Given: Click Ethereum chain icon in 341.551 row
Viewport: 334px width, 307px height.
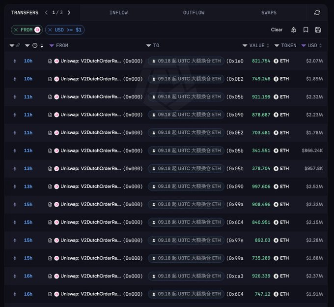Looking at the screenshot, I should [15, 151].
